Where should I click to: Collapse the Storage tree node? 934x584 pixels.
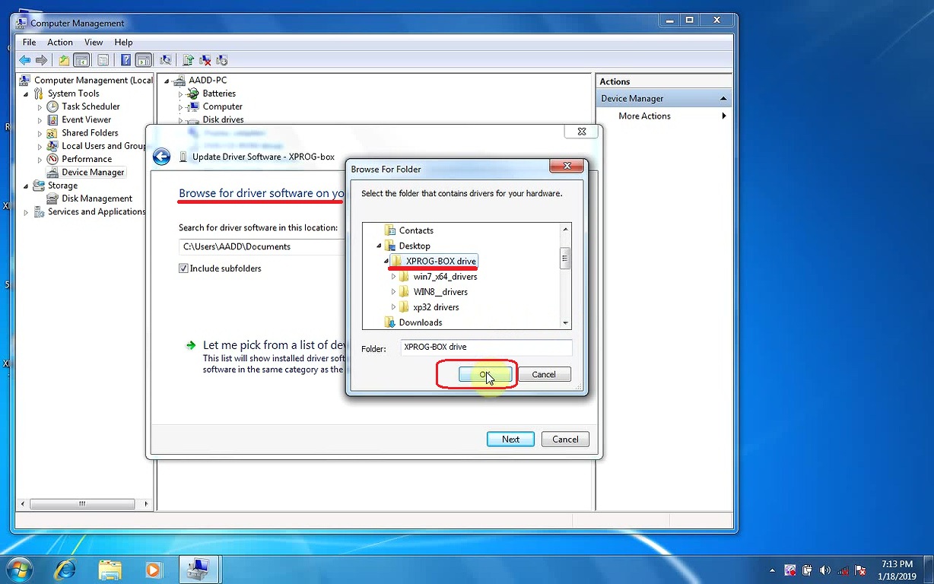coord(26,186)
